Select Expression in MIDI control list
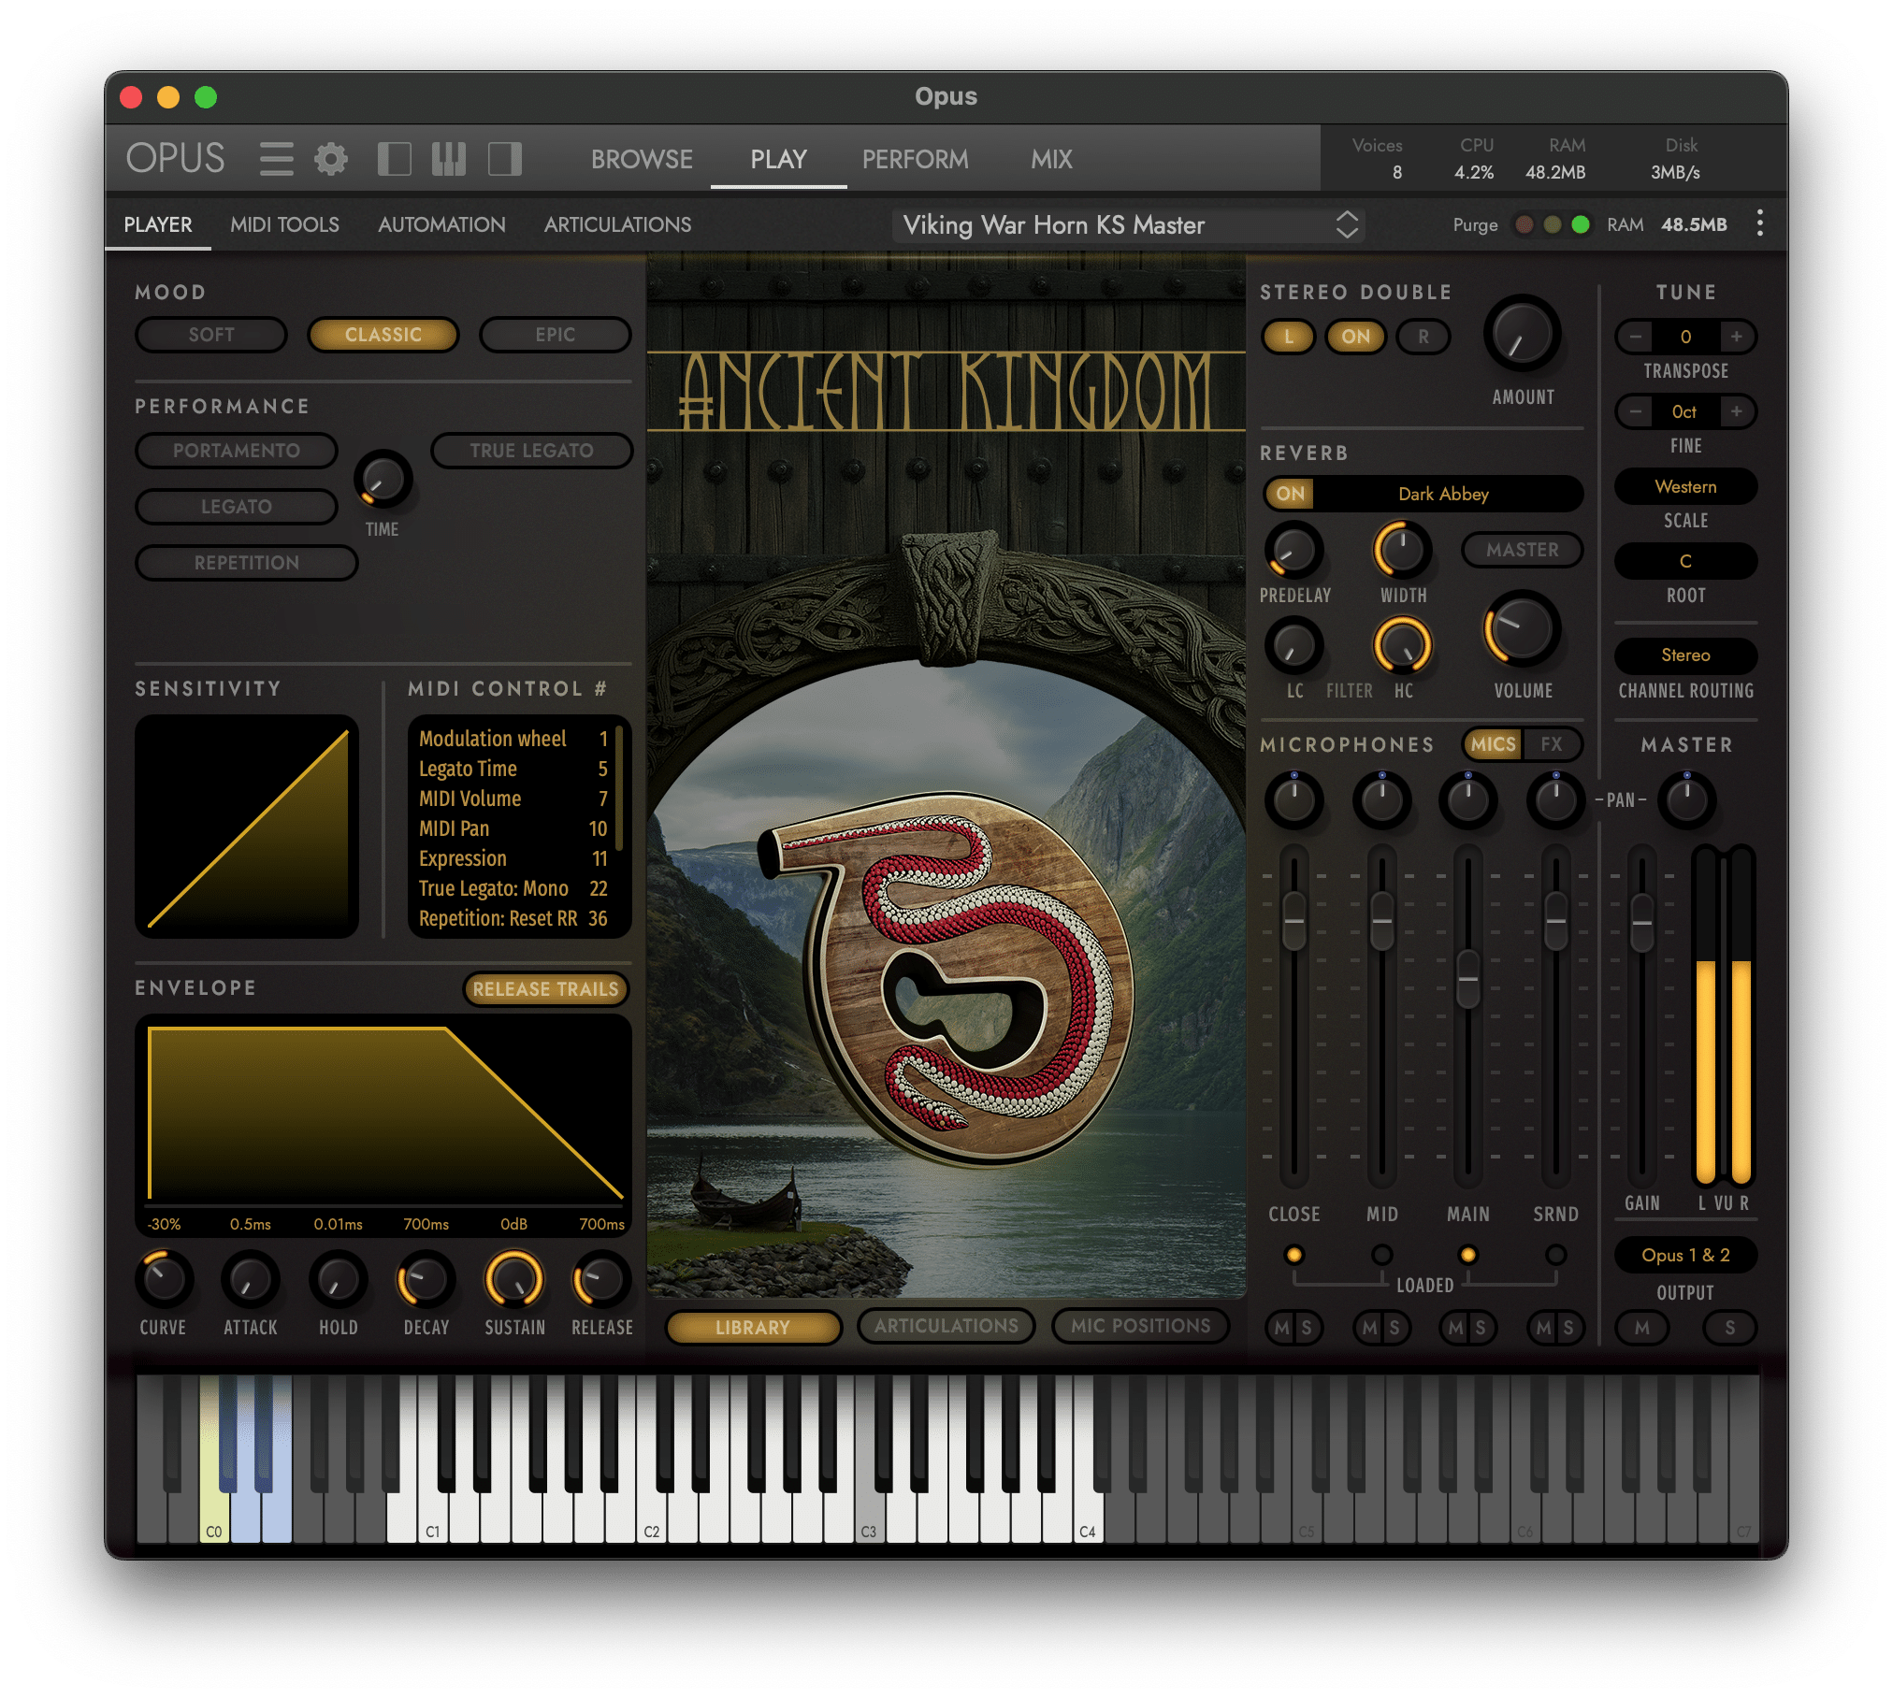1893x1698 pixels. pos(513,858)
